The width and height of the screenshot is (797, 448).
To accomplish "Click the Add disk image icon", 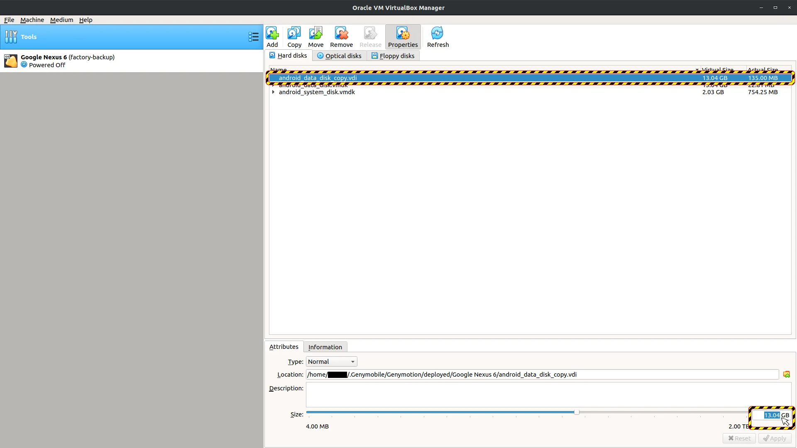I will 272,37.
